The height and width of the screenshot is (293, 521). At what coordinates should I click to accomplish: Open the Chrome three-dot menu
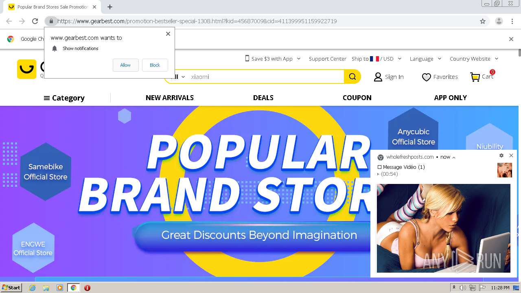coord(512,21)
